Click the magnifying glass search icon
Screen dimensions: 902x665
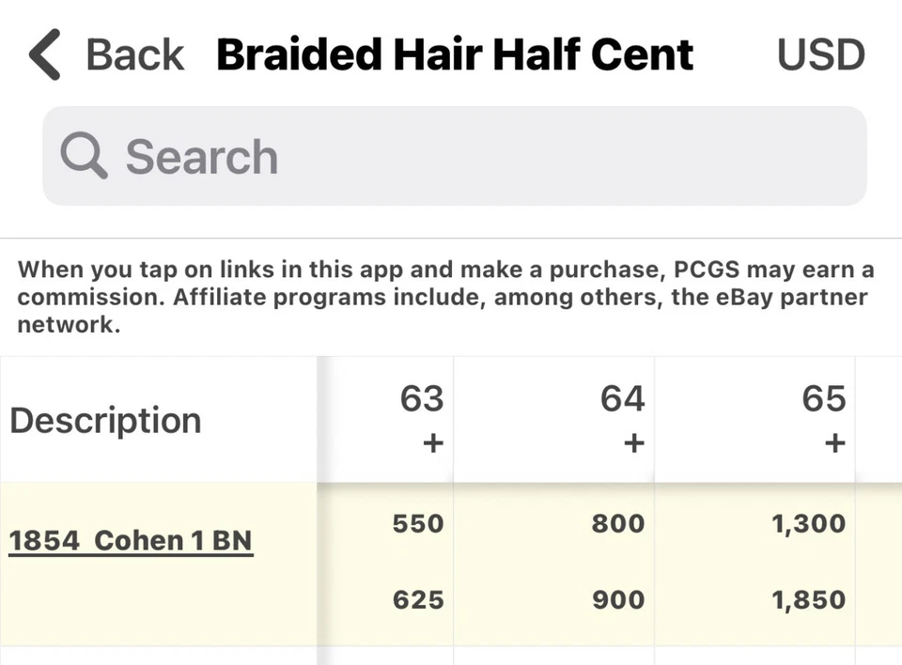click(x=84, y=155)
